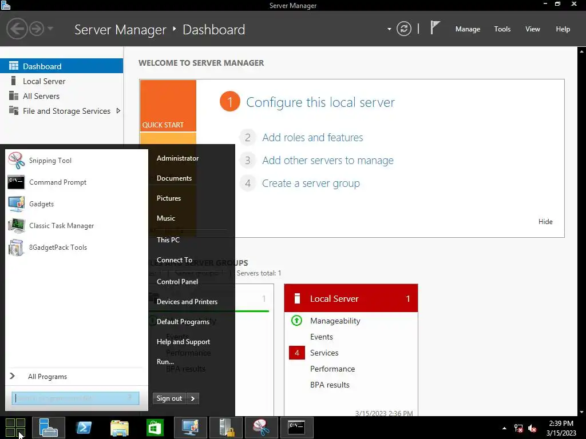Click Create a server group link

pos(311,183)
